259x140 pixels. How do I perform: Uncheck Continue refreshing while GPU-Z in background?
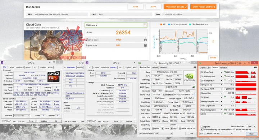point(202,130)
